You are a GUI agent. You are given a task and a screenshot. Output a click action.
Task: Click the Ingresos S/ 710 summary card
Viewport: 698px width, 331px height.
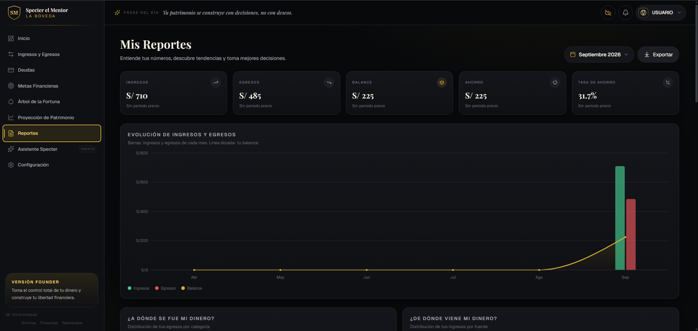(174, 93)
